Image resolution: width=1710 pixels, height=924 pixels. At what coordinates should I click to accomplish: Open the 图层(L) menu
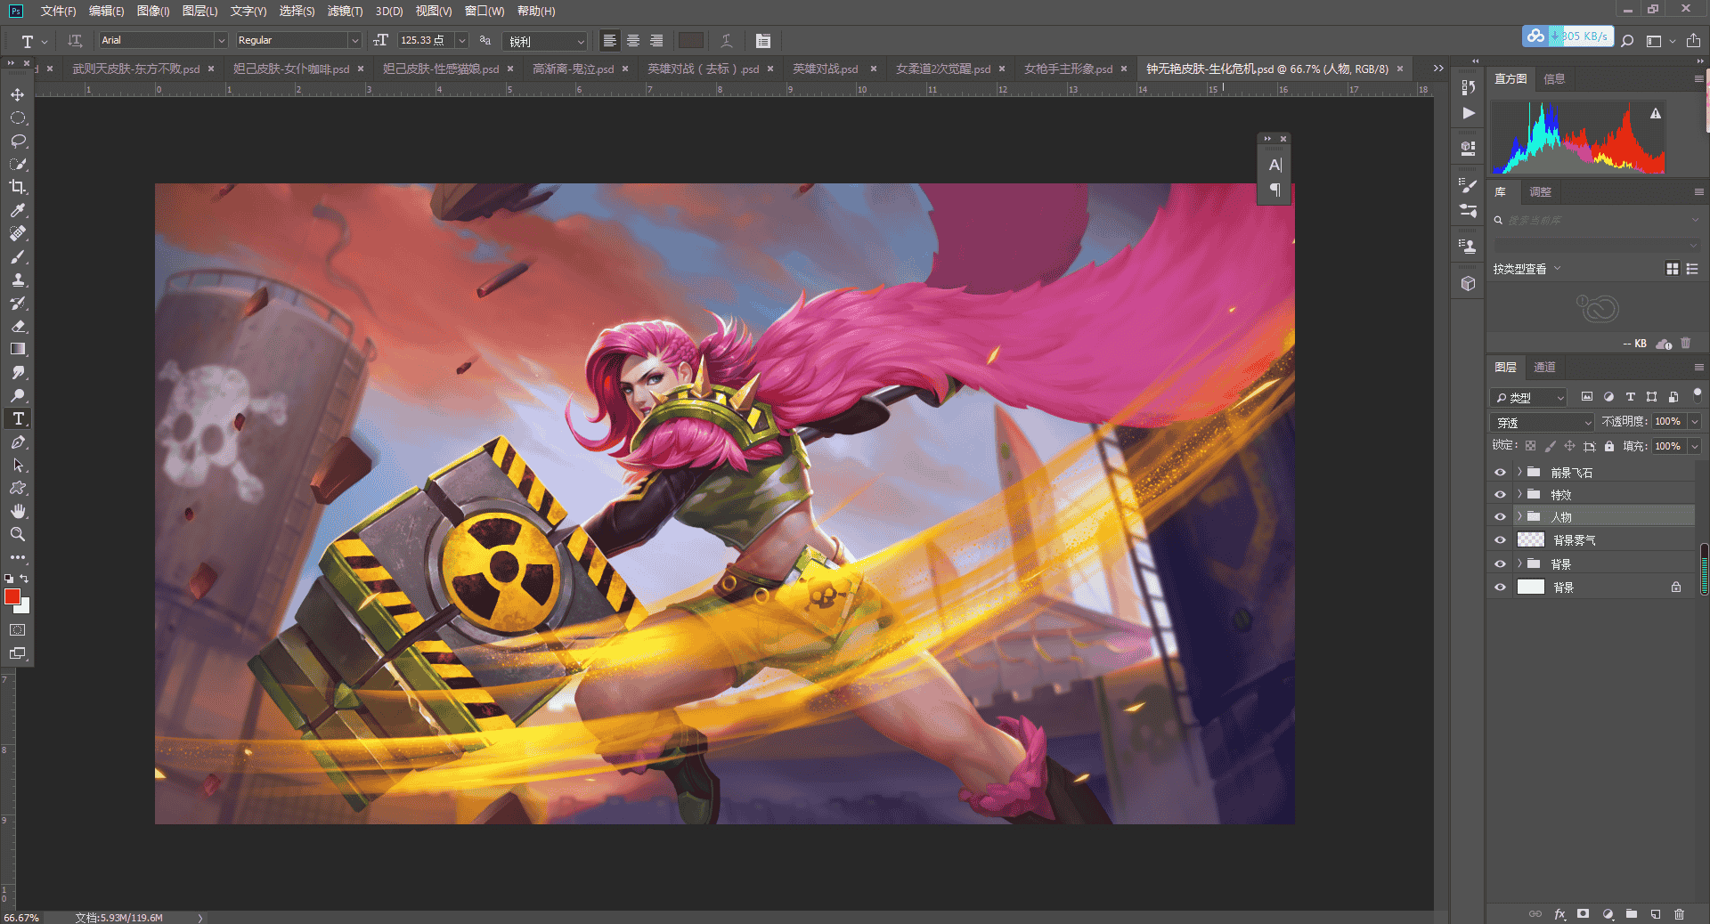[199, 12]
